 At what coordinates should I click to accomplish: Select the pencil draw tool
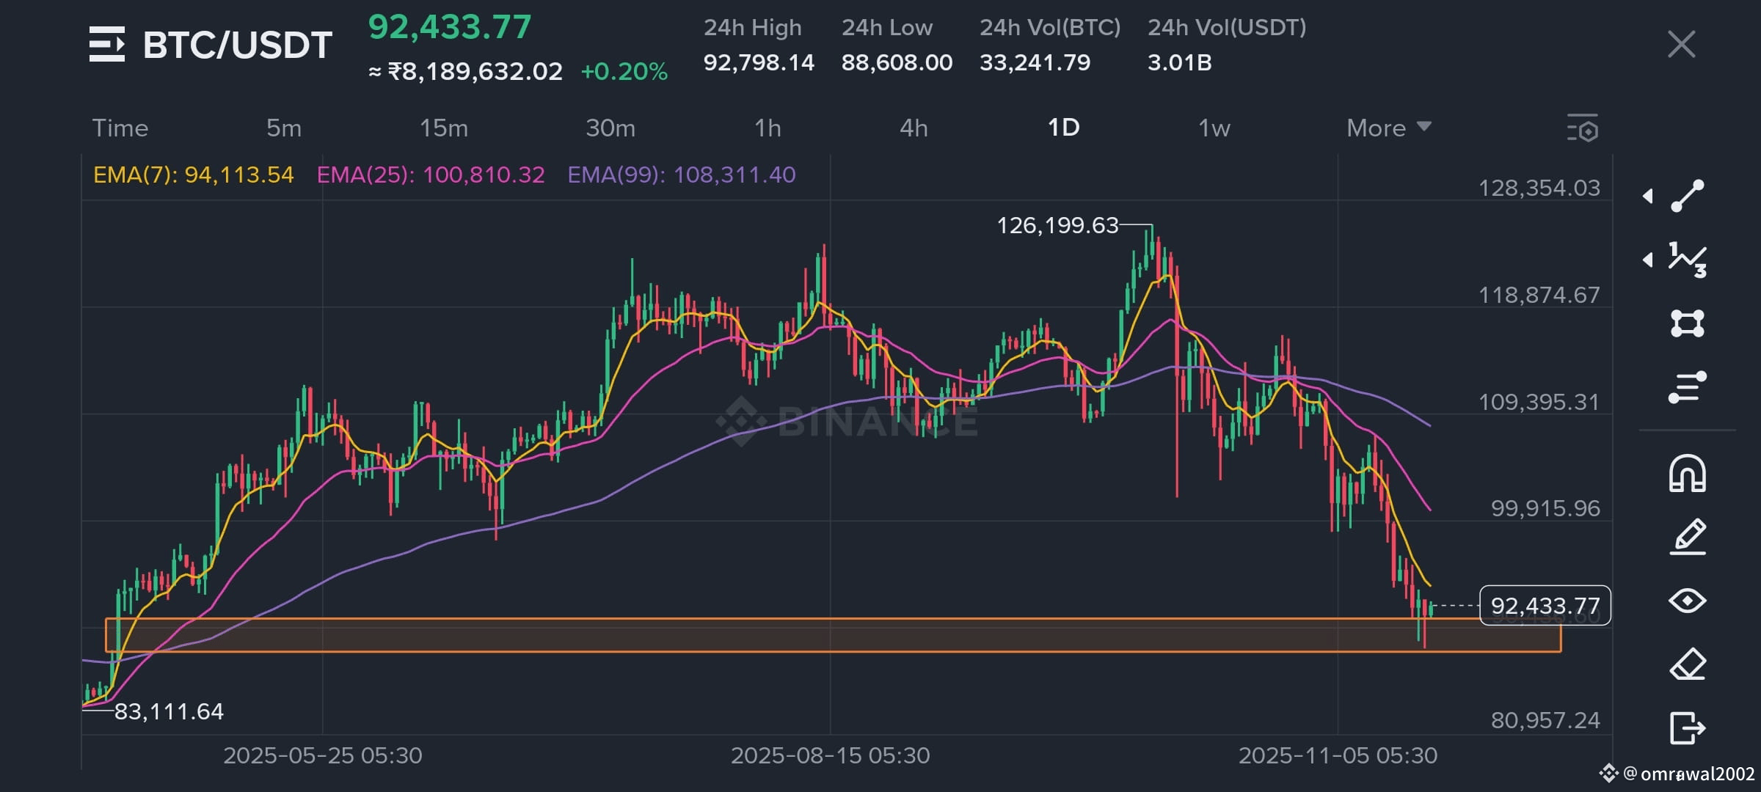1688,536
